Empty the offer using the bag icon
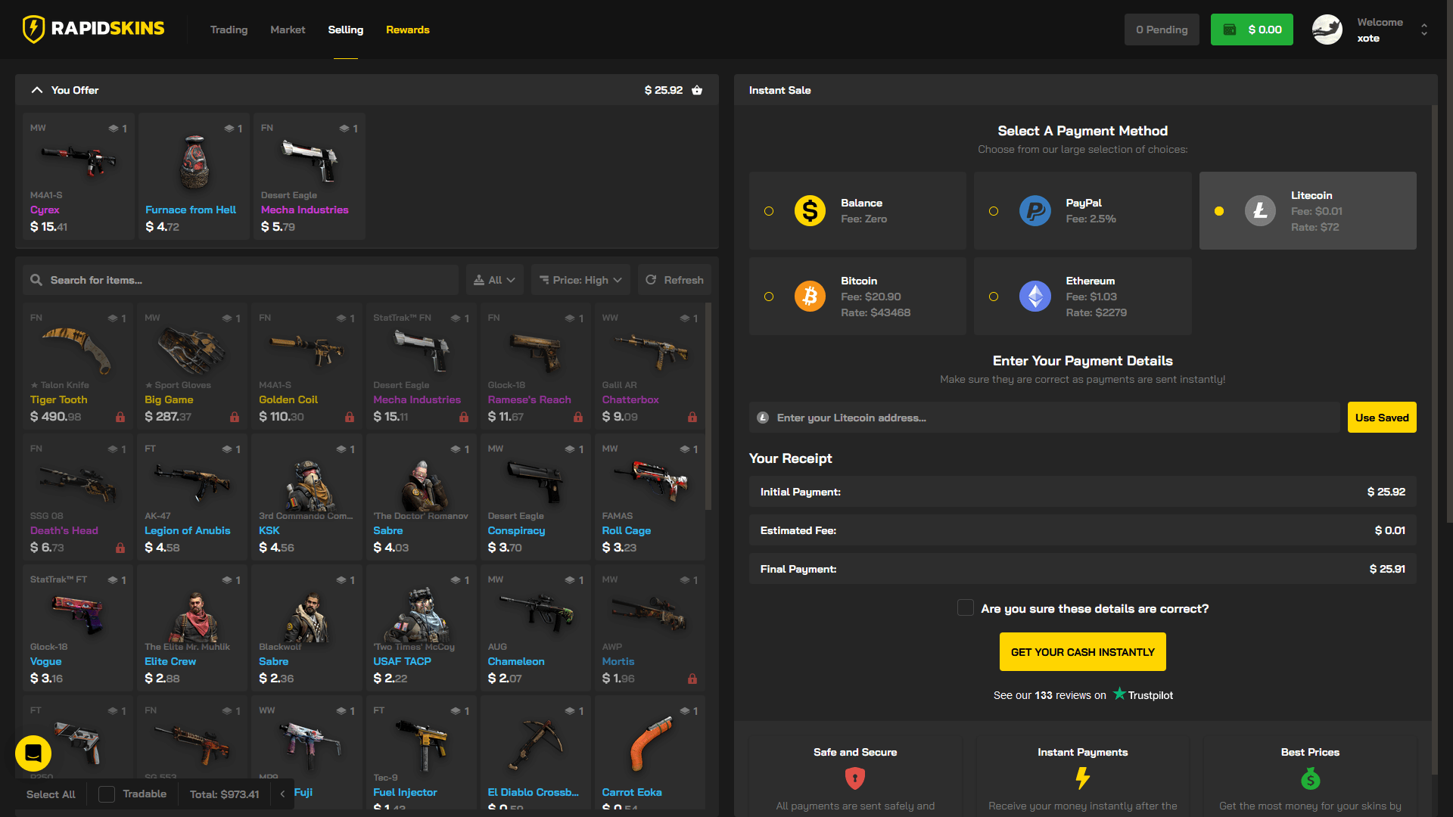 coord(697,90)
